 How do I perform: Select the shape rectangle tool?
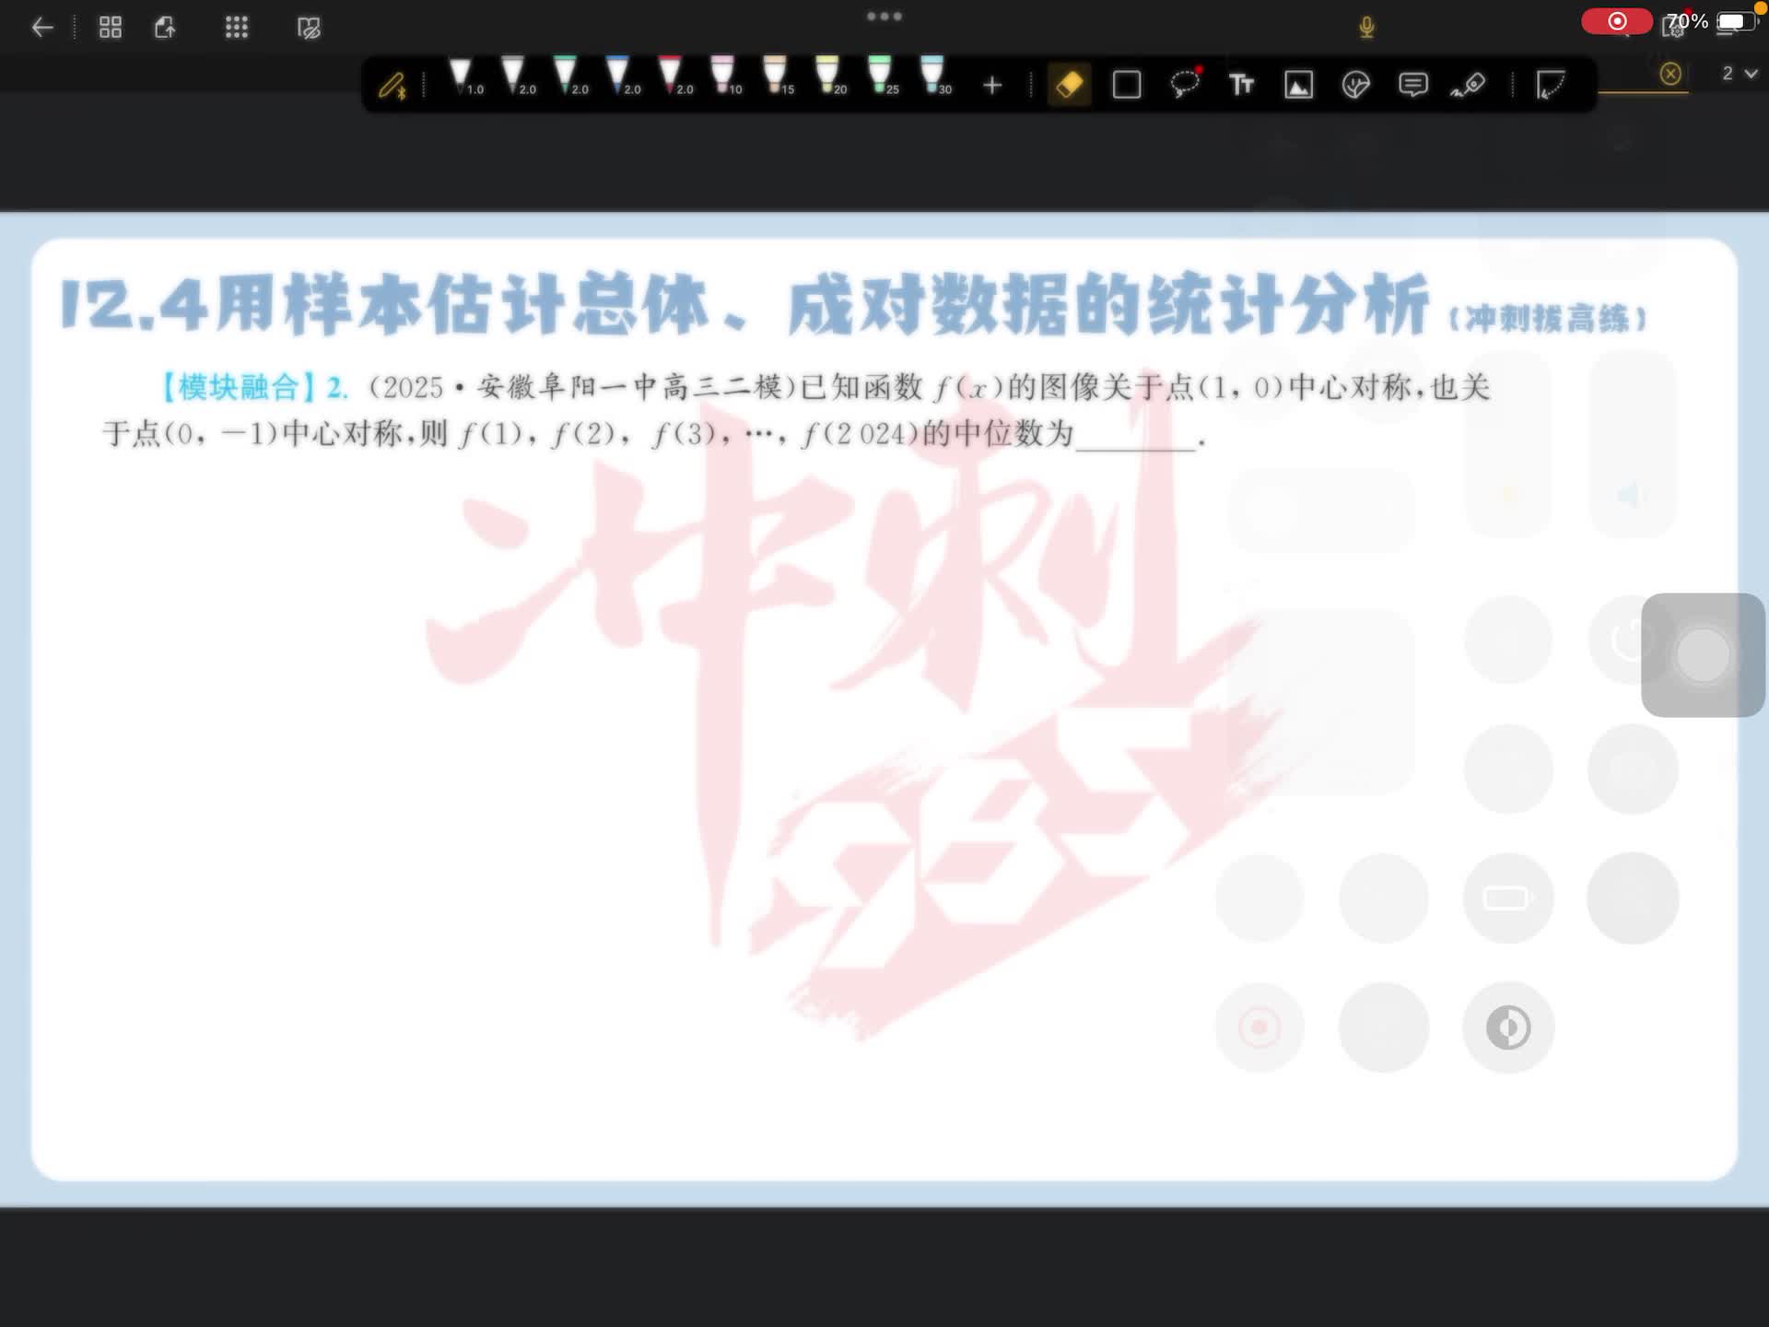1126,85
